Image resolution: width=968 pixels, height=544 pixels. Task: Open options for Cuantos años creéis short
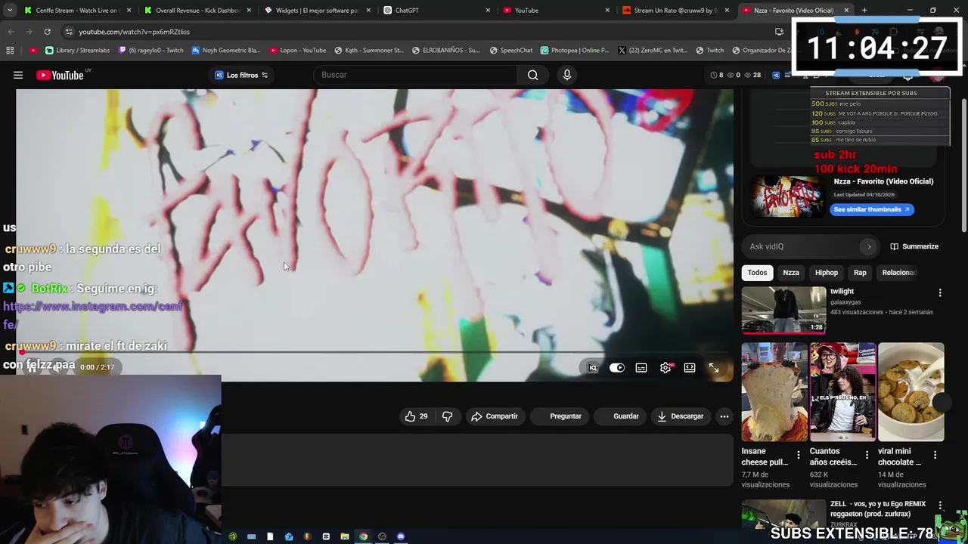[x=867, y=455]
